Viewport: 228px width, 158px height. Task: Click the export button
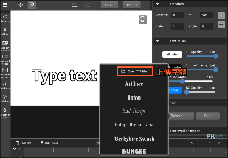click(132, 5)
